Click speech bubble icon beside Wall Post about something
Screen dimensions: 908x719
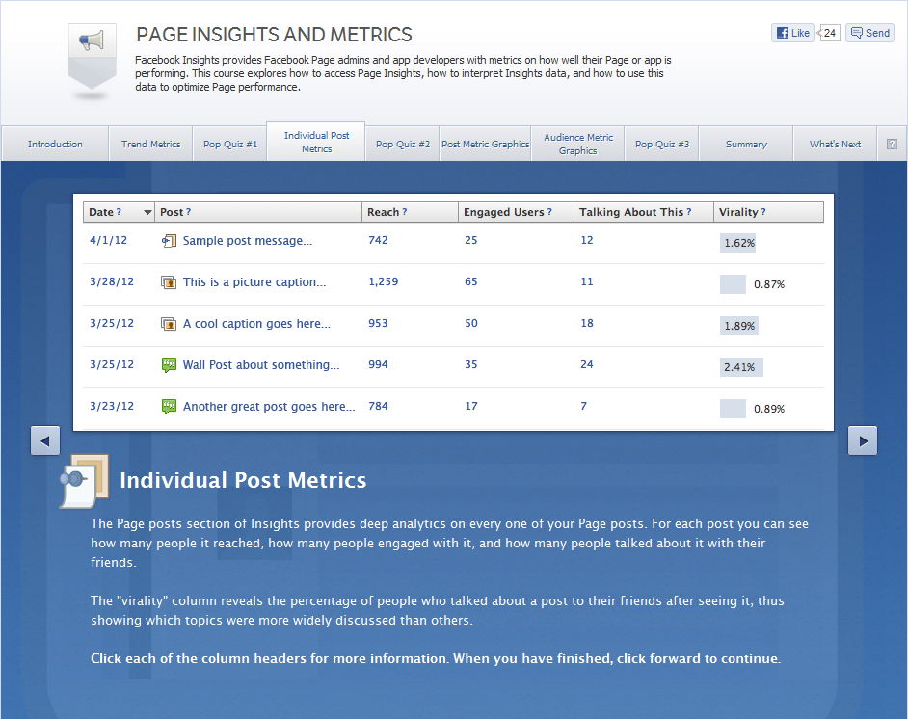click(169, 364)
